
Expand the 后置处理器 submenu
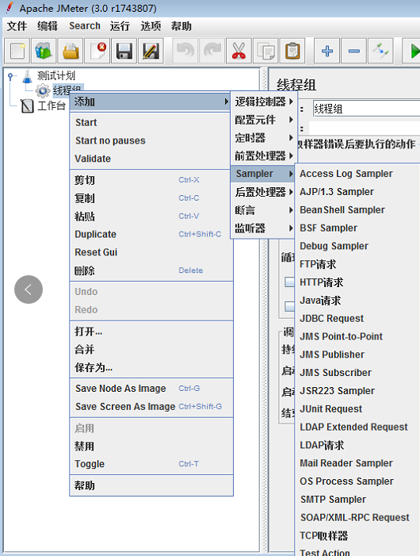pyautogui.click(x=264, y=192)
